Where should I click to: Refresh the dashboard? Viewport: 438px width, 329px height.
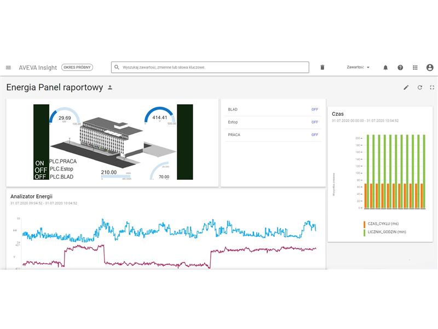[420, 88]
